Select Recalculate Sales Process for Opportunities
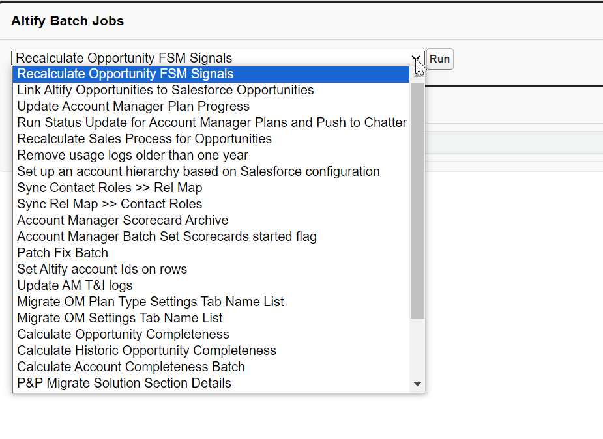The width and height of the screenshot is (603, 439). 211,139
